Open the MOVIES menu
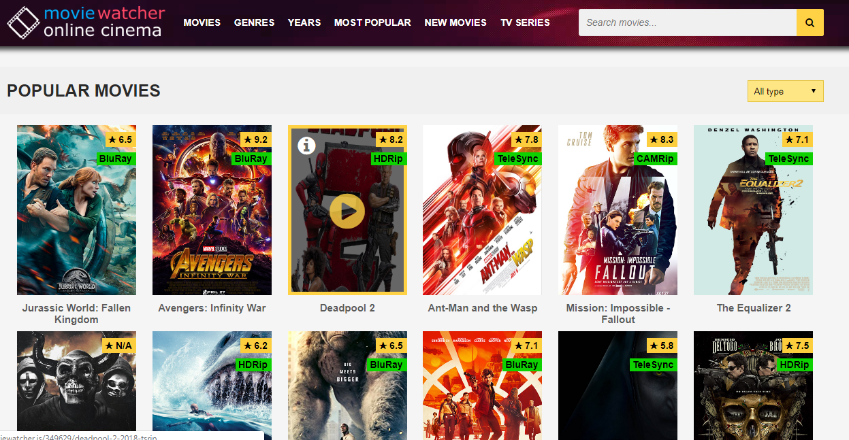The image size is (849, 440). (202, 22)
